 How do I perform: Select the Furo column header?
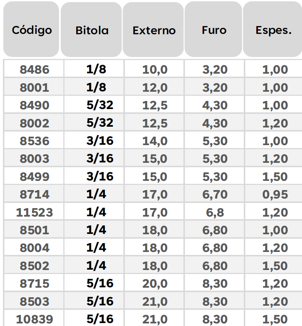[214, 29]
